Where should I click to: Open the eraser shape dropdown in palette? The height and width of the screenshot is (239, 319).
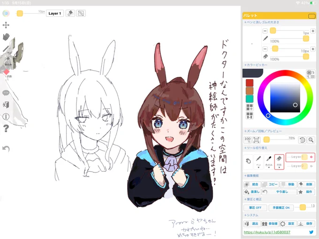coord(279,162)
